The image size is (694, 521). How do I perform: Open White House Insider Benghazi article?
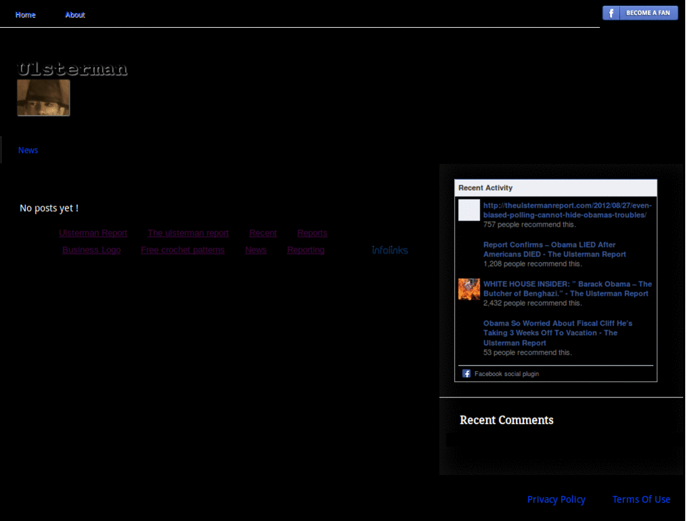pos(567,289)
